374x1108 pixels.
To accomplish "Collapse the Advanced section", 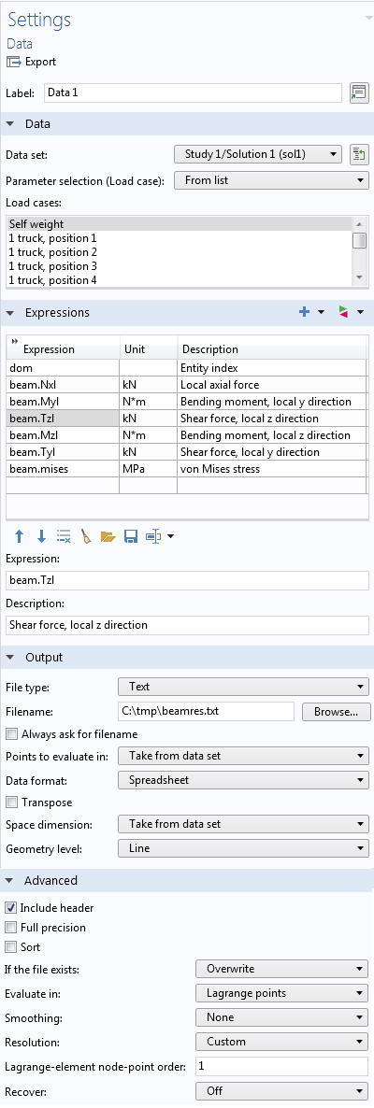I will click(x=10, y=880).
